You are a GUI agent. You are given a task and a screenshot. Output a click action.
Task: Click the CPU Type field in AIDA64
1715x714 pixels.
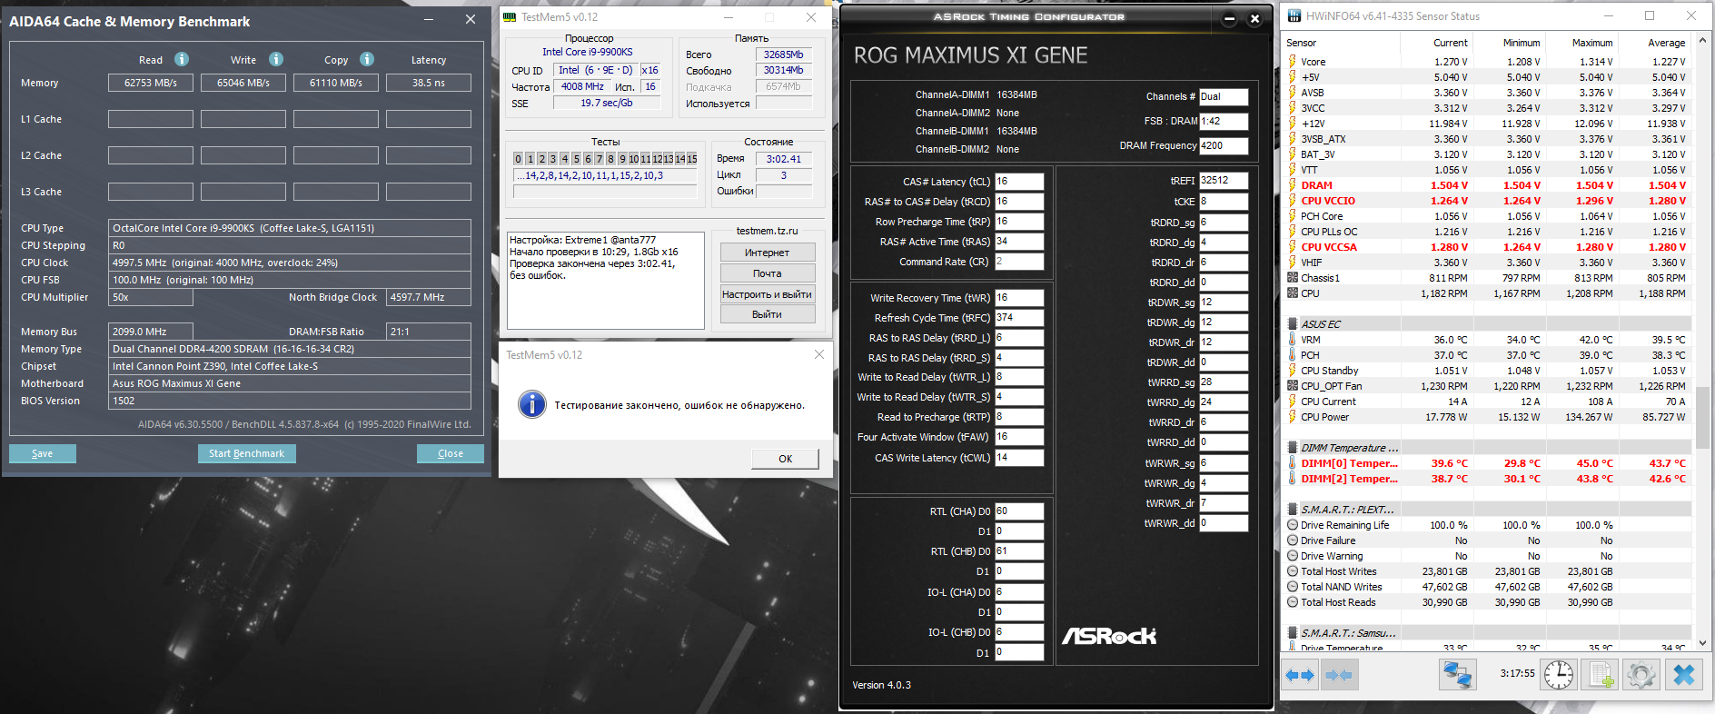pos(290,228)
